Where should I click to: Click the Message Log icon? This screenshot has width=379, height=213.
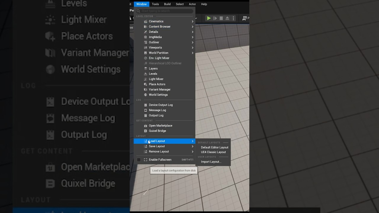[145, 110]
